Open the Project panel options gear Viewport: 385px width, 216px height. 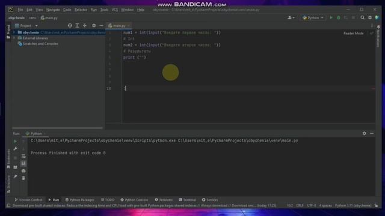tap(94, 25)
